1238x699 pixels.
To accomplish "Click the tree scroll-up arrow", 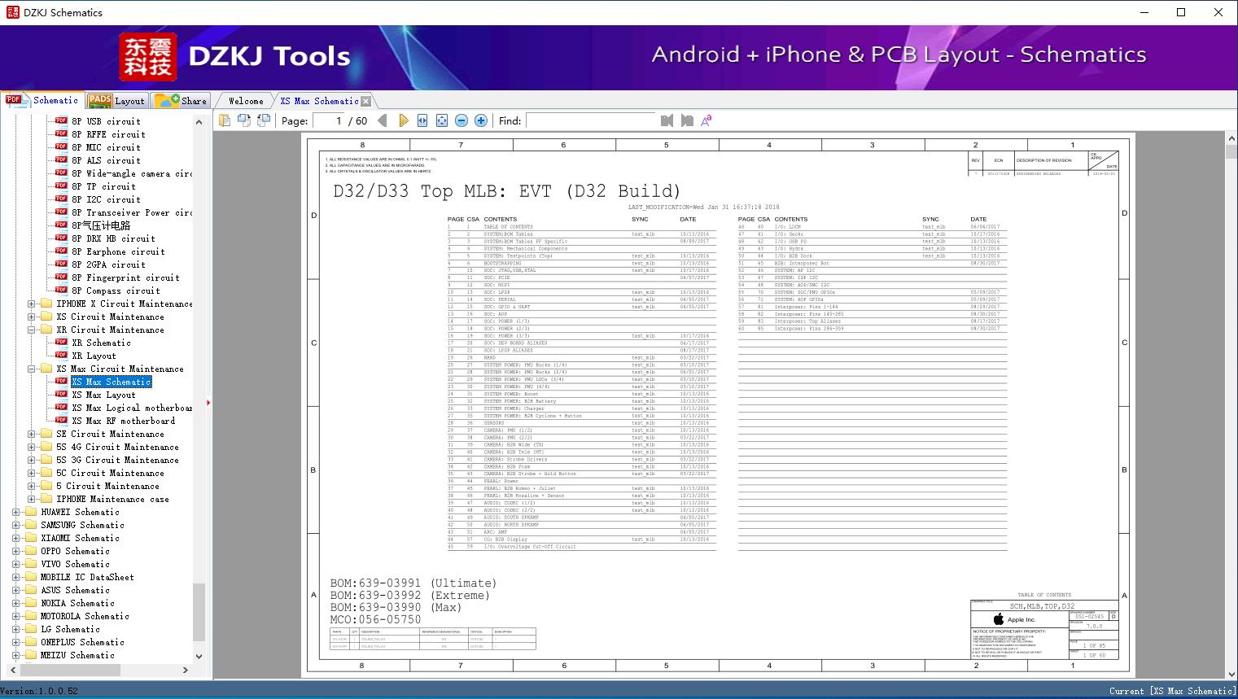I will (x=199, y=121).
